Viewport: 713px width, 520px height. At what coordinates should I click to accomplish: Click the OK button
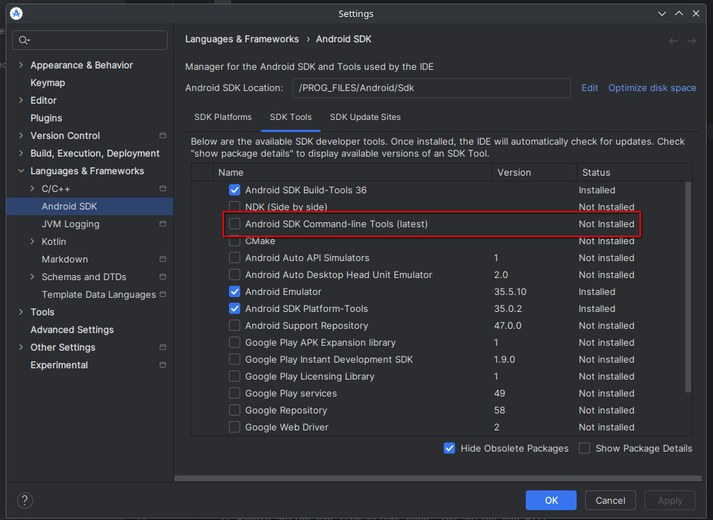[551, 500]
